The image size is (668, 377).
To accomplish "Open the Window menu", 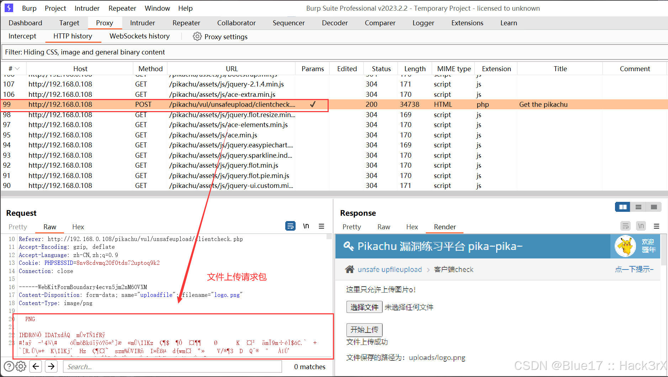I will [x=157, y=8].
